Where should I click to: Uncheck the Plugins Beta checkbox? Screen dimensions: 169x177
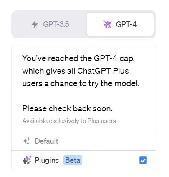click(143, 160)
